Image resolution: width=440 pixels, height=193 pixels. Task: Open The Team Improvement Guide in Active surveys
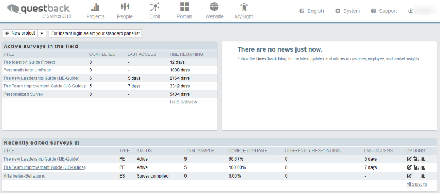[44, 86]
